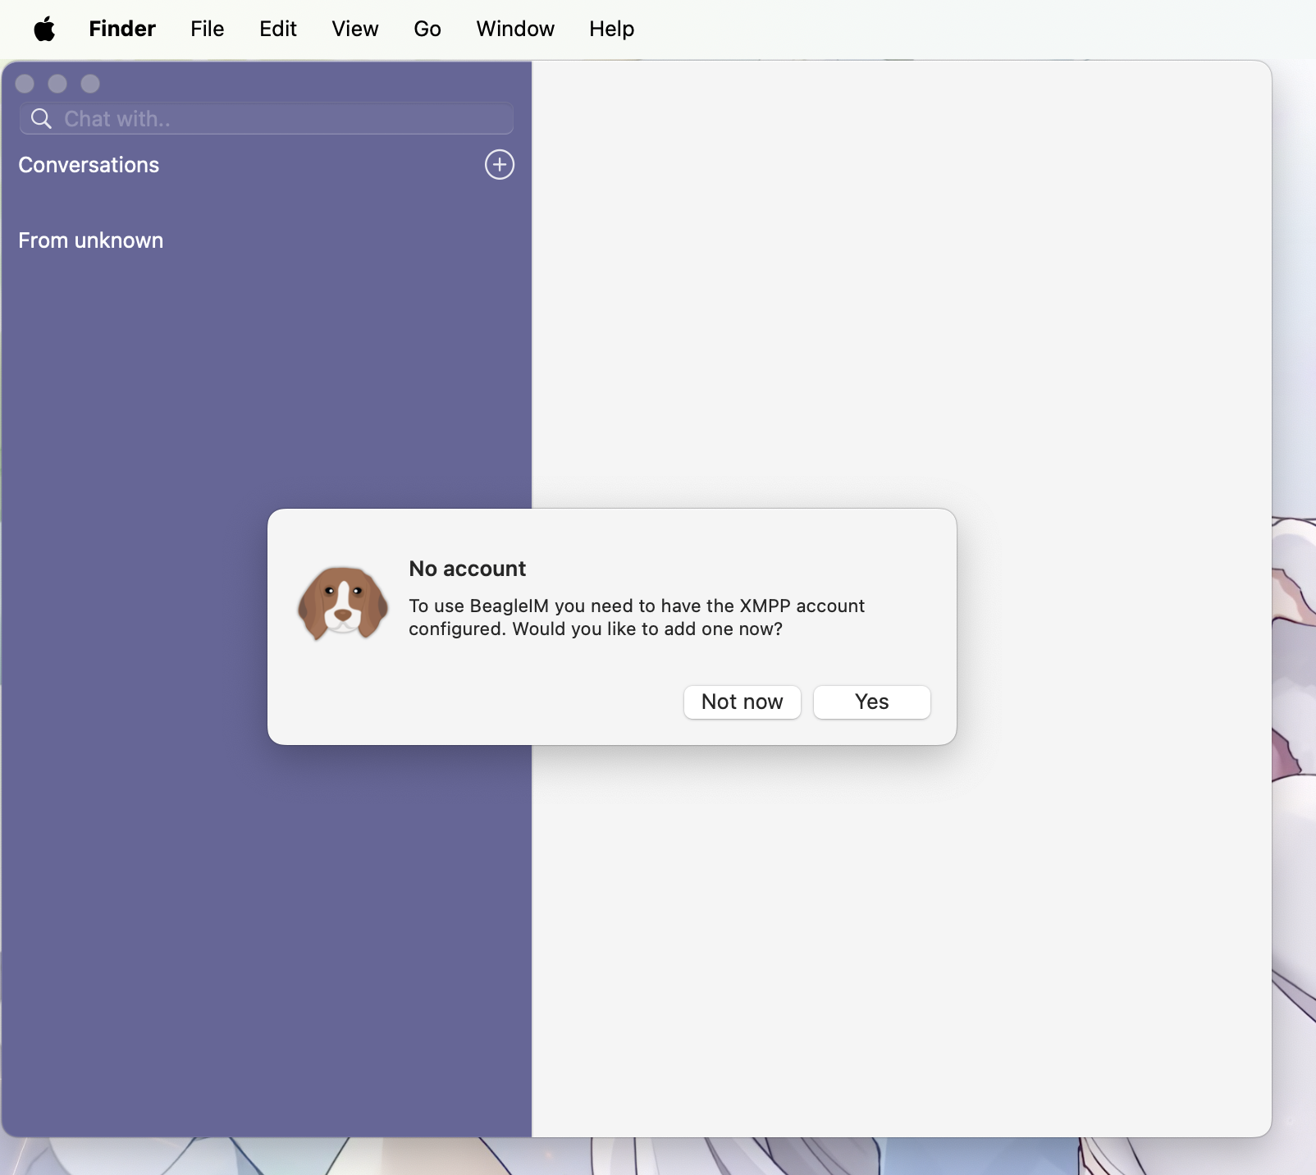Click the BeagleIM beagle dog icon
Image resolution: width=1316 pixels, height=1175 pixels.
click(343, 604)
